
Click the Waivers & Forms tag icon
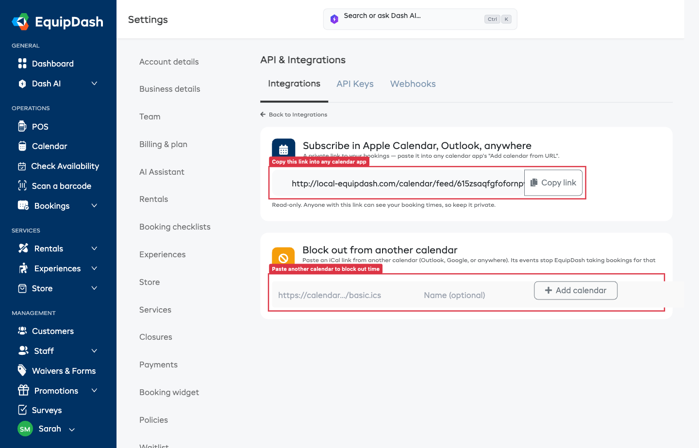tap(22, 370)
